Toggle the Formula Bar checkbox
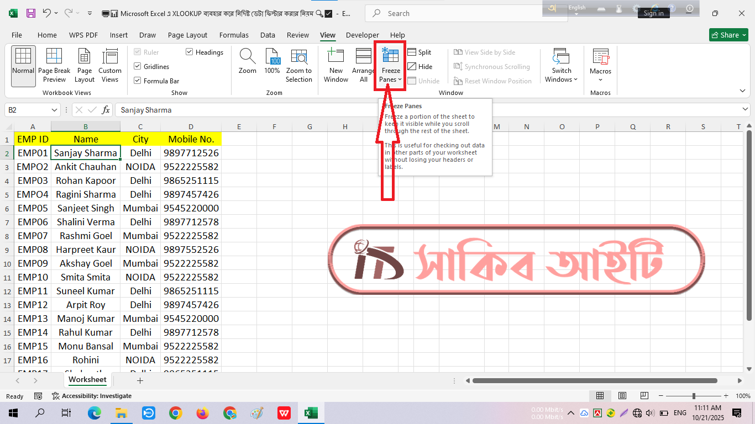This screenshot has height=424, width=755. pyautogui.click(x=138, y=81)
